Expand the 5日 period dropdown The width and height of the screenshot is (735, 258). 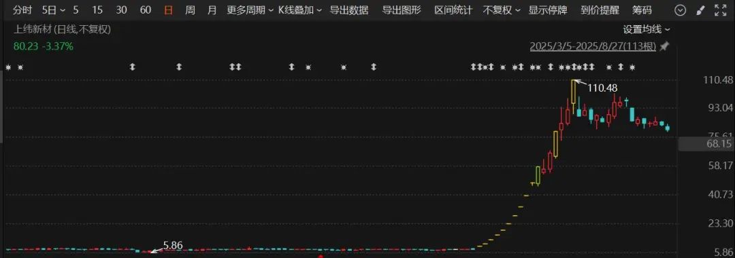54,10
